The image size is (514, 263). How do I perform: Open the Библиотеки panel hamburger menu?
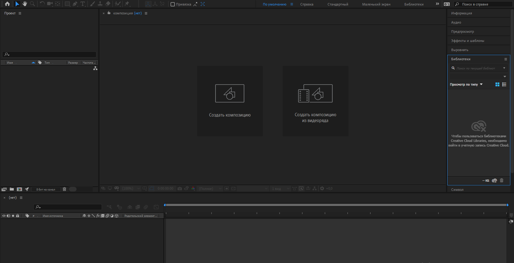coord(506,59)
